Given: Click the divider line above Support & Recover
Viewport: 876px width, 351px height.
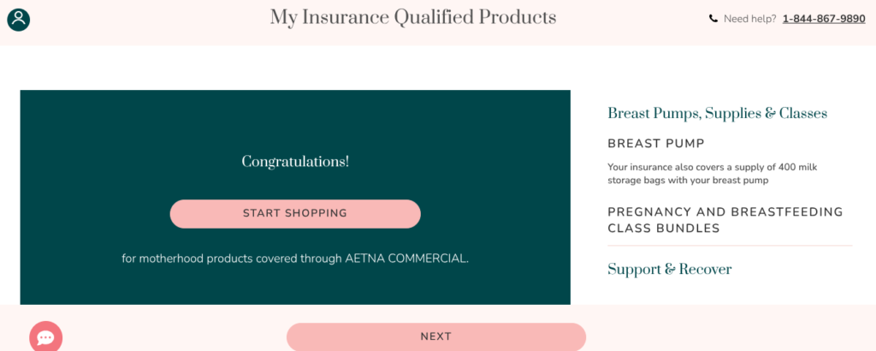Looking at the screenshot, I should point(730,246).
